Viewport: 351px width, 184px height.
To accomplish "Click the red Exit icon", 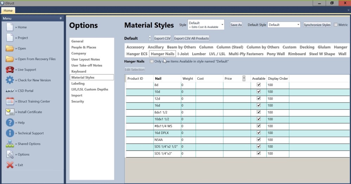I will 10,165.
